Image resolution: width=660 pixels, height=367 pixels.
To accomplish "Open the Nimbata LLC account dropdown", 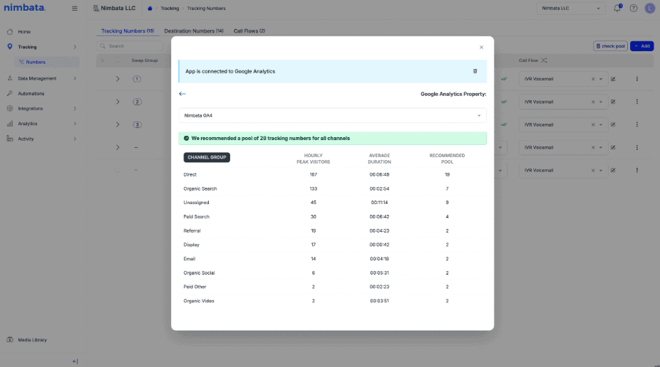I will pos(571,9).
